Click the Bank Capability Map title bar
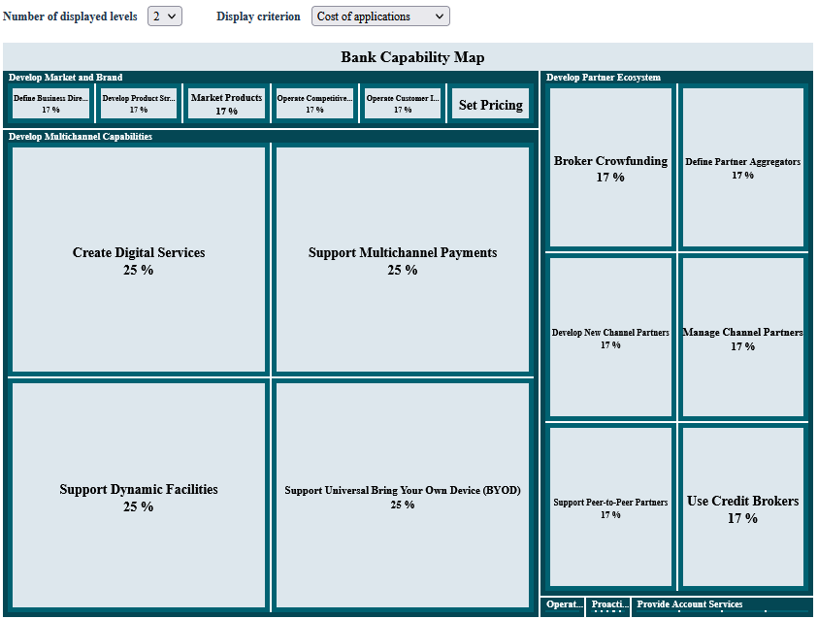The image size is (818, 619). pos(412,57)
